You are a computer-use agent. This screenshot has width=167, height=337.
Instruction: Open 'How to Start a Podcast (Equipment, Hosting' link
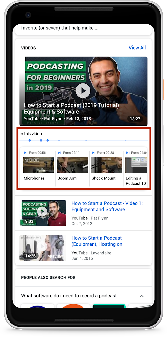[x=98, y=241]
